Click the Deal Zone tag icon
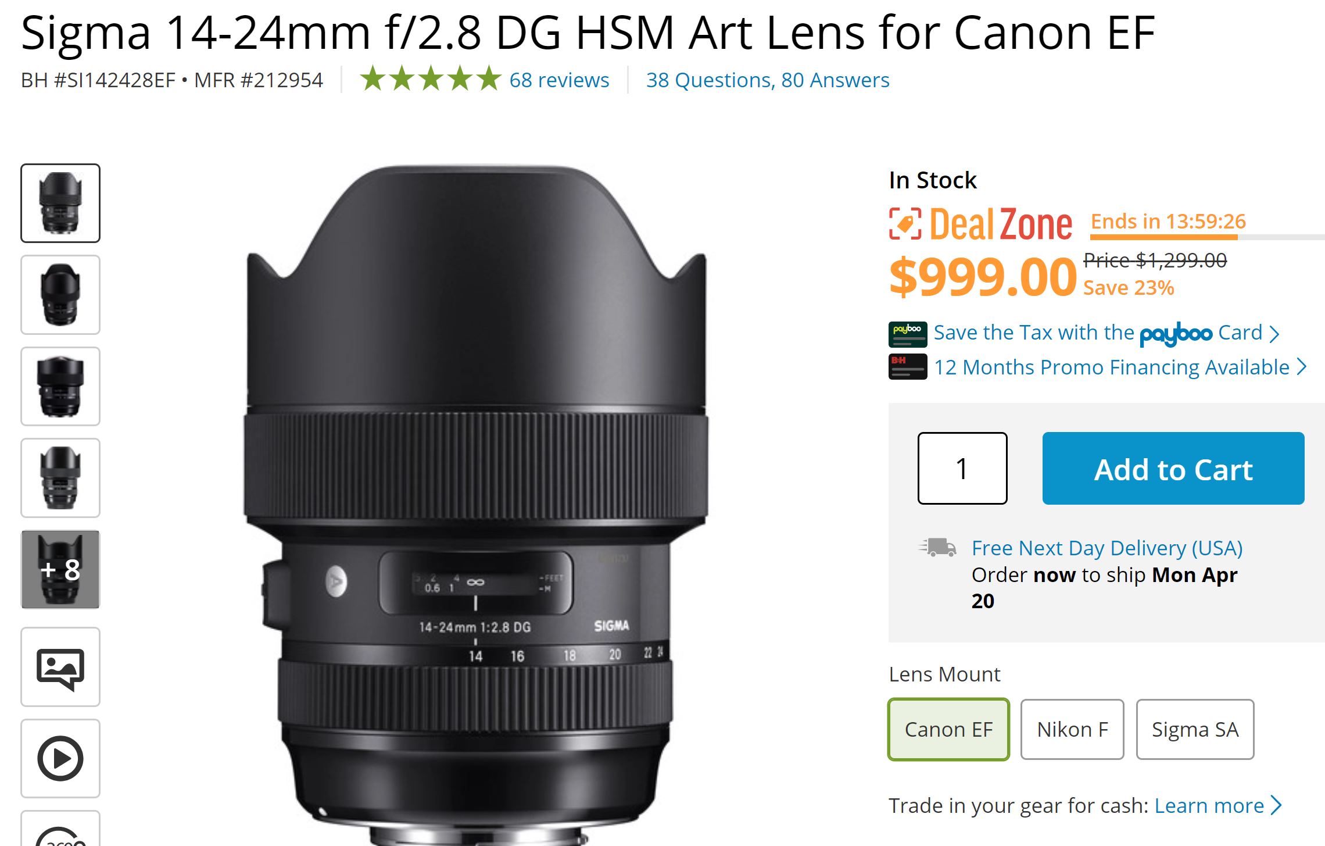Image resolution: width=1325 pixels, height=846 pixels. coord(905,224)
